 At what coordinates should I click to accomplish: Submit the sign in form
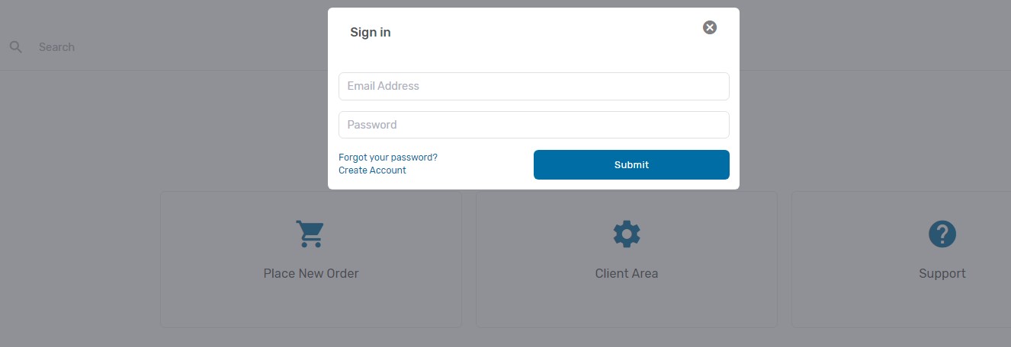(x=631, y=164)
